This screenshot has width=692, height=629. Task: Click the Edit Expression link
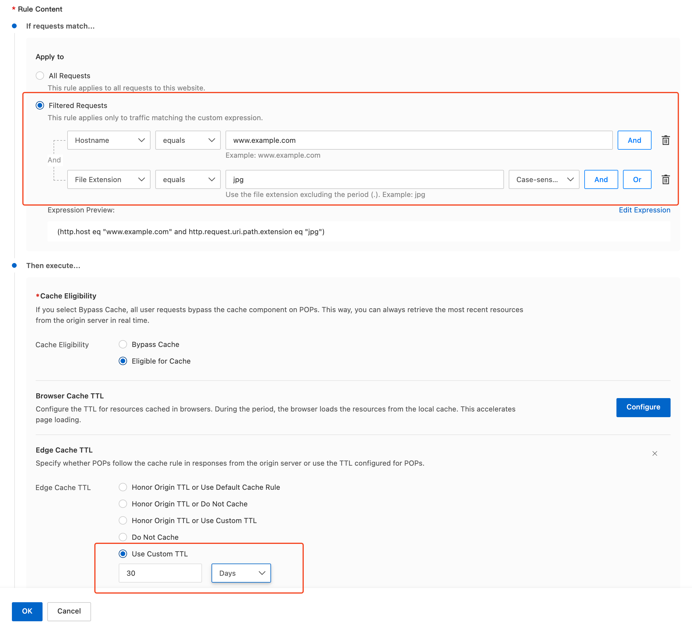pyautogui.click(x=644, y=210)
